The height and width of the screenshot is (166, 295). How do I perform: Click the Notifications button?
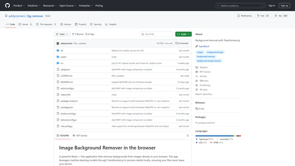coord(244,16)
